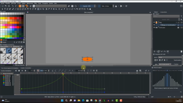The height and width of the screenshot is (103, 183).
Task: Save the document via toolbar icon
Action: coord(9,6)
